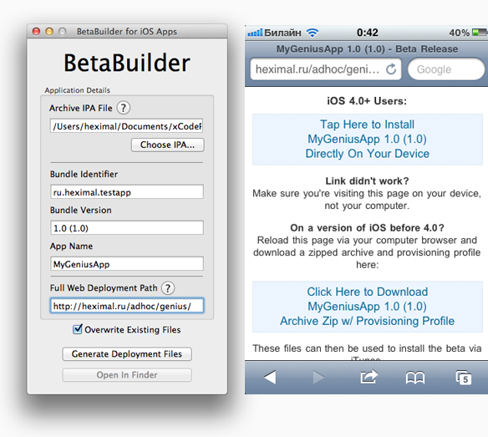Open help for Archive IPA File

click(x=123, y=108)
